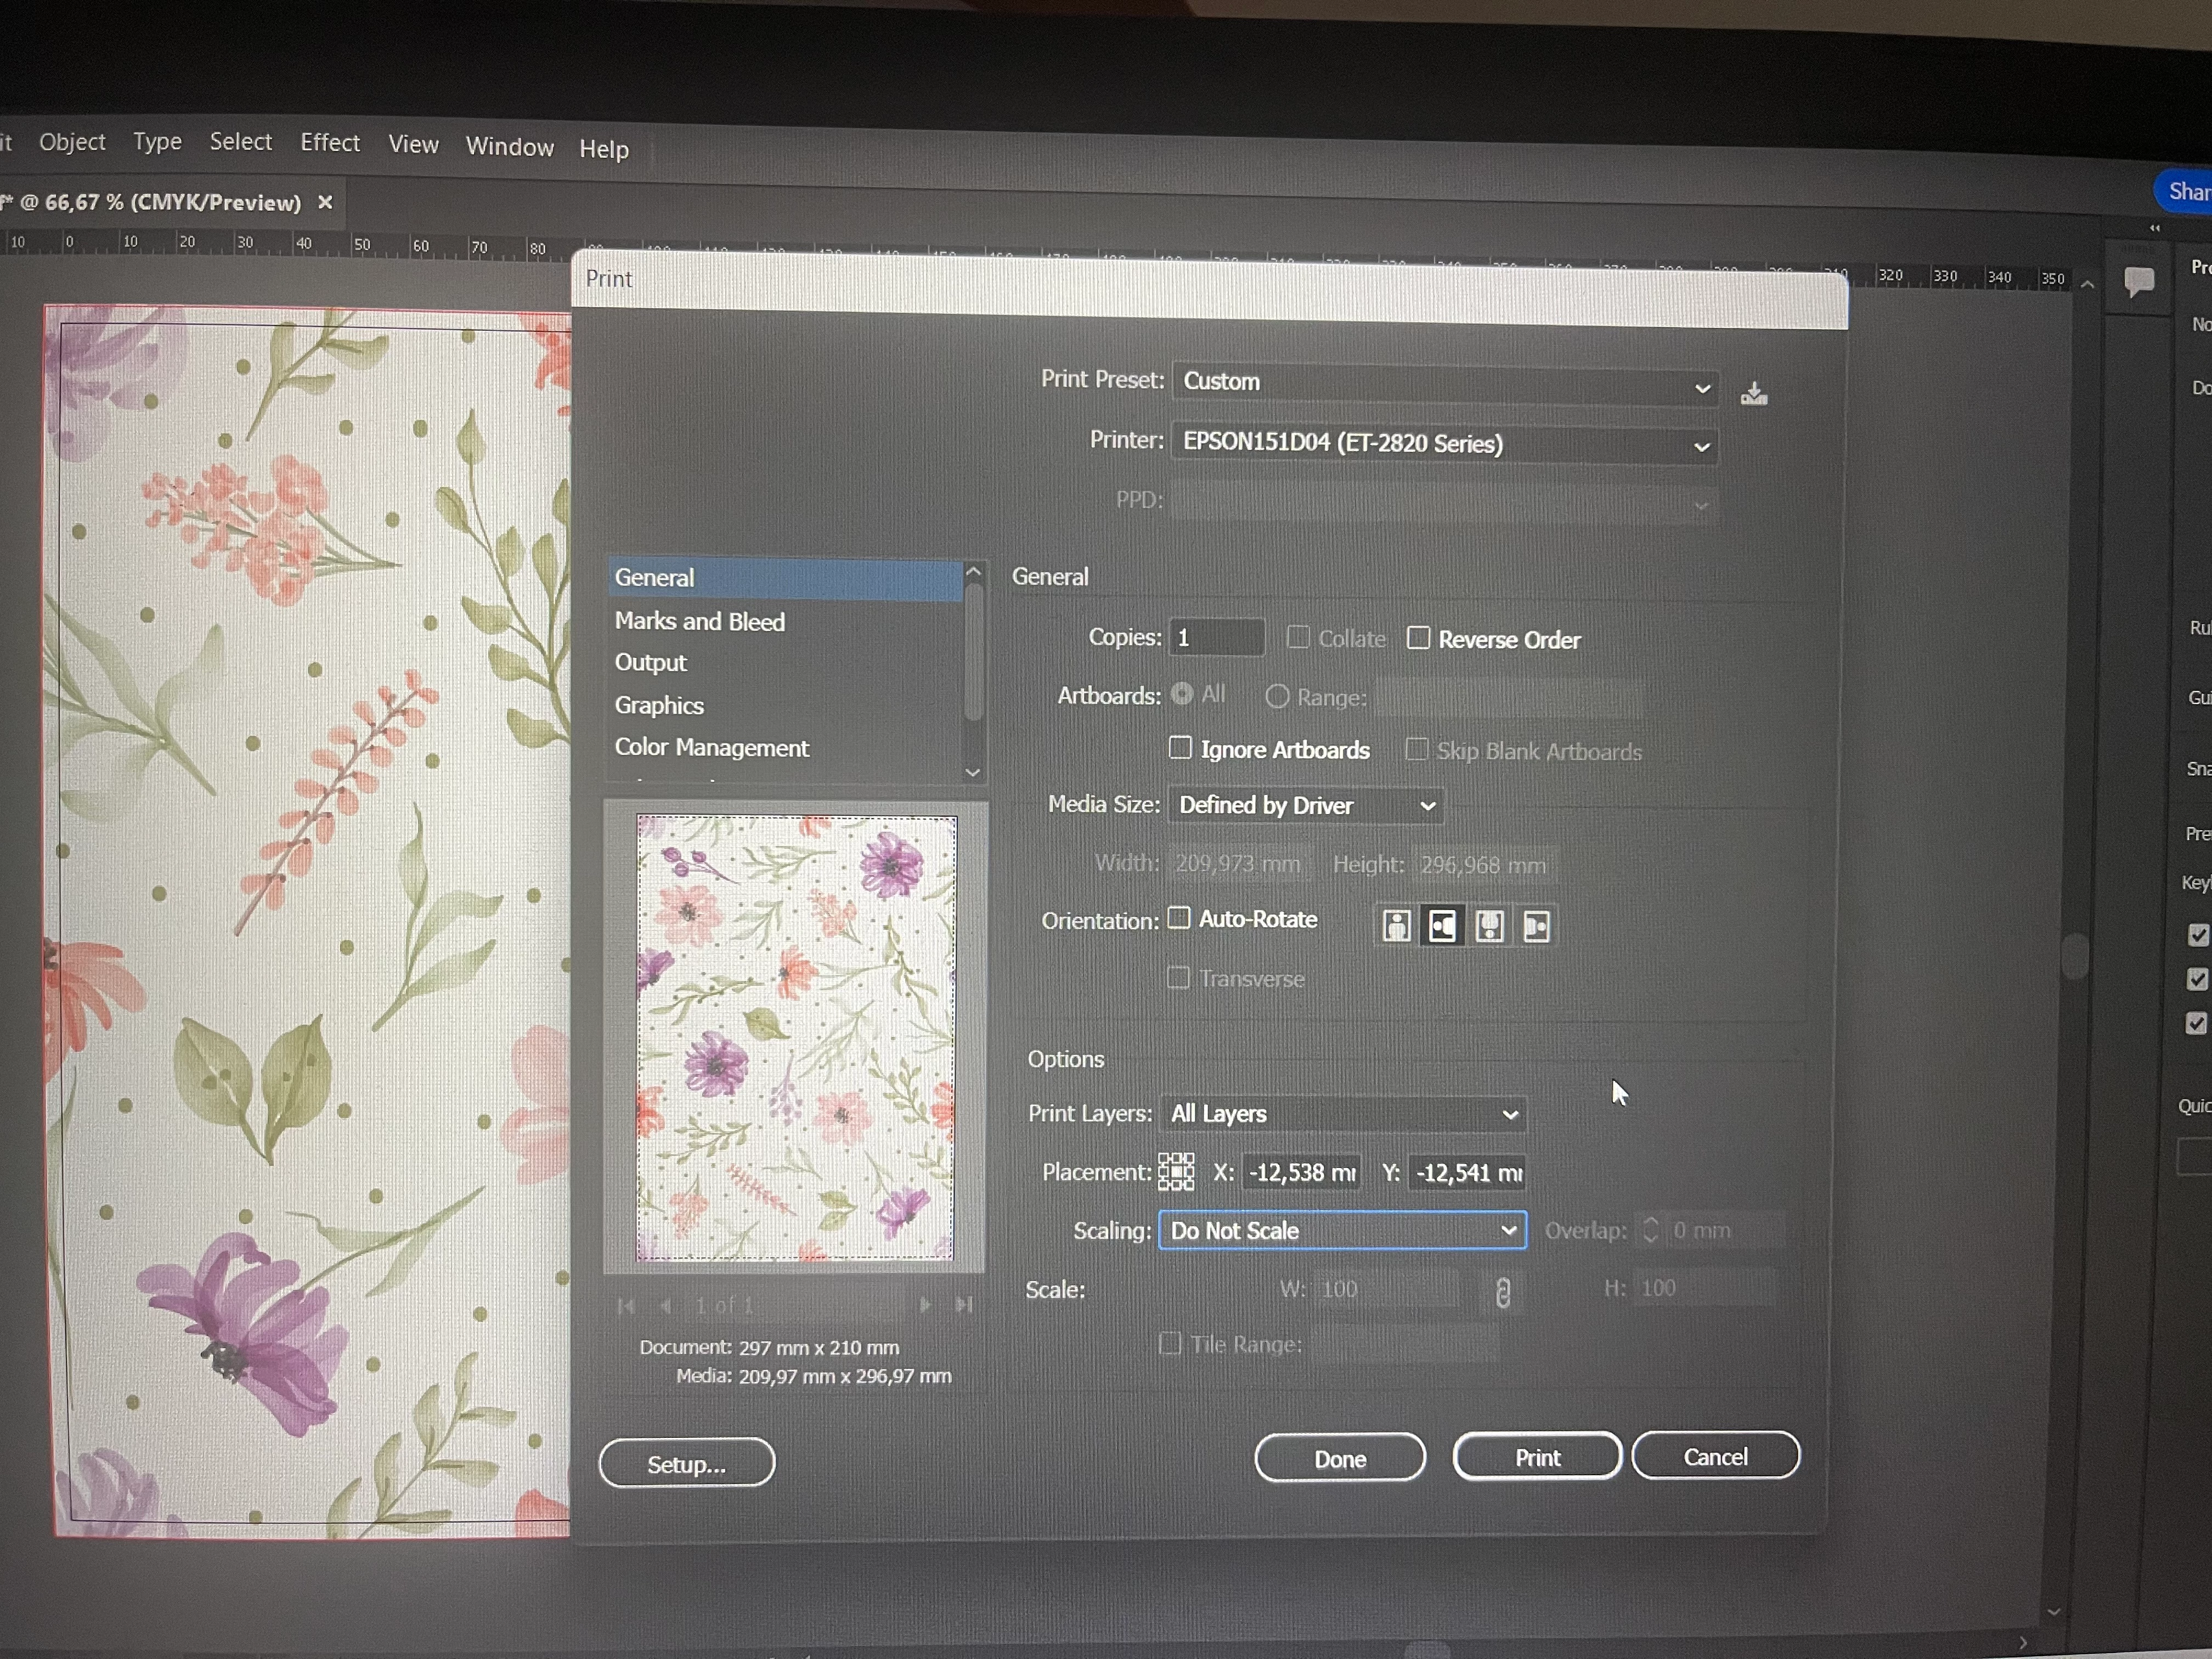
Task: Select landscape right orientation icon
Action: (x=1536, y=927)
